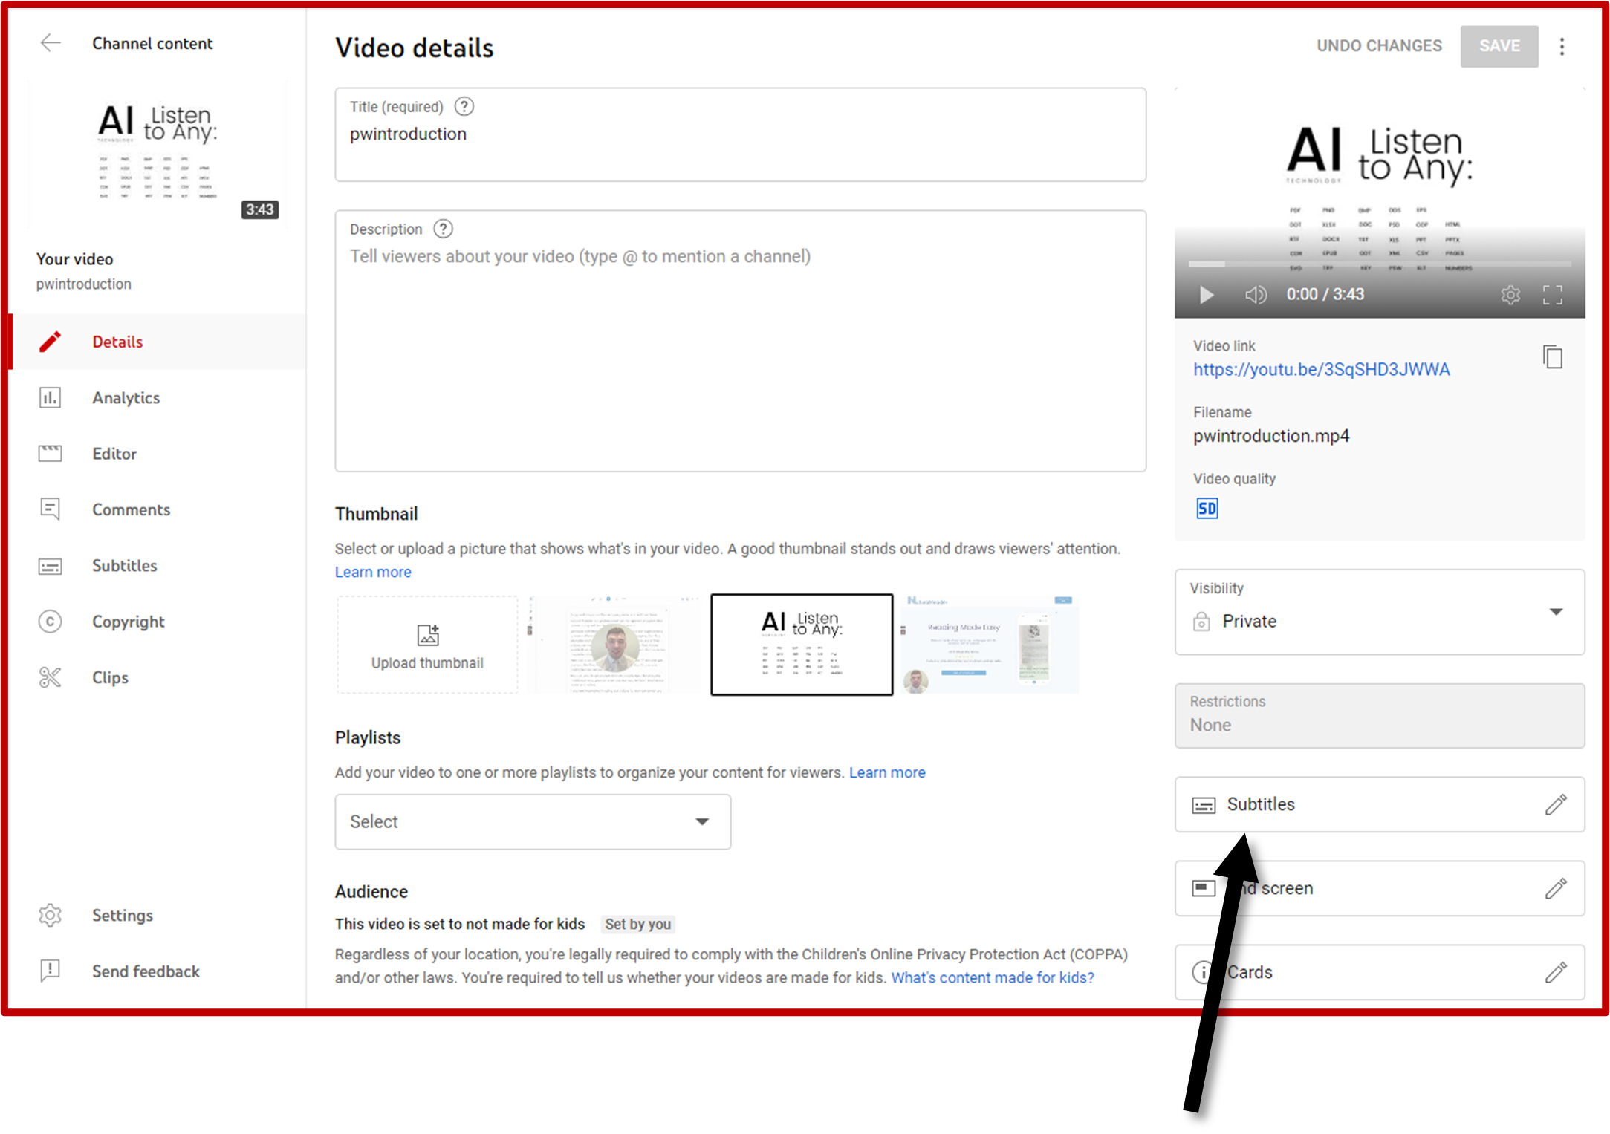Expand the Visibility Private dropdown
Image resolution: width=1610 pixels, height=1134 pixels.
click(1380, 613)
